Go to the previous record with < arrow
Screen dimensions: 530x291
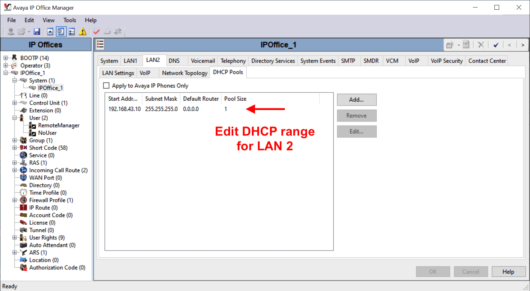(509, 45)
